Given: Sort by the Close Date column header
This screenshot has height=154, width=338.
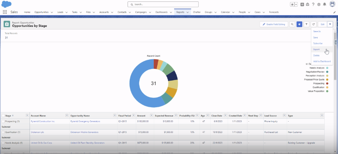Looking at the screenshot, I should pyautogui.click(x=216, y=116).
